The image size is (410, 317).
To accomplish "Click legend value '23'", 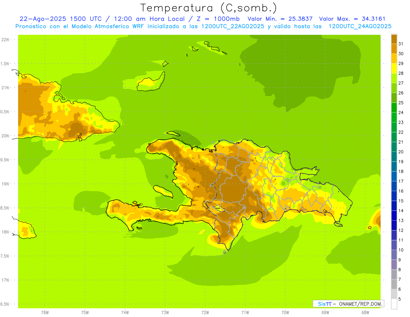I will coord(401,122).
